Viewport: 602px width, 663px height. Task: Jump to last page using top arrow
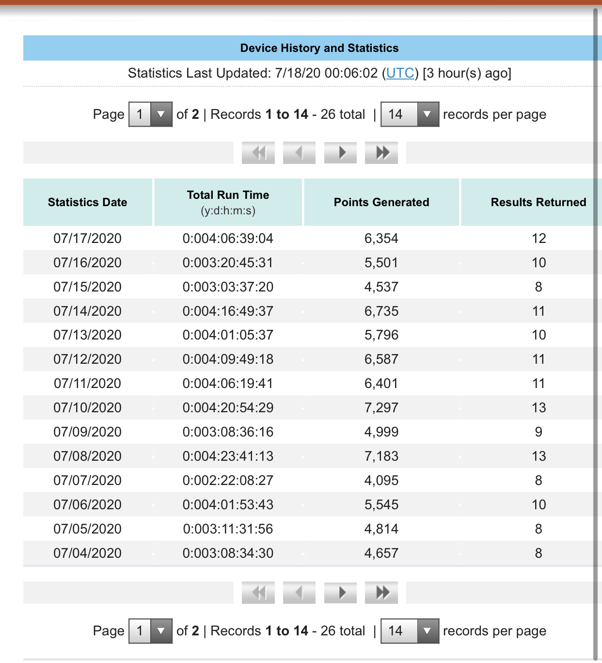pos(381,153)
